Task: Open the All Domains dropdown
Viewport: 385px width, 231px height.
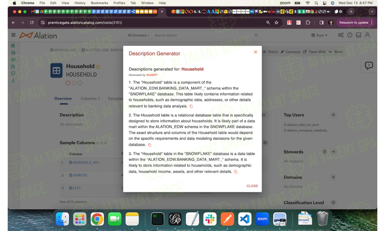Action: (x=138, y=35)
